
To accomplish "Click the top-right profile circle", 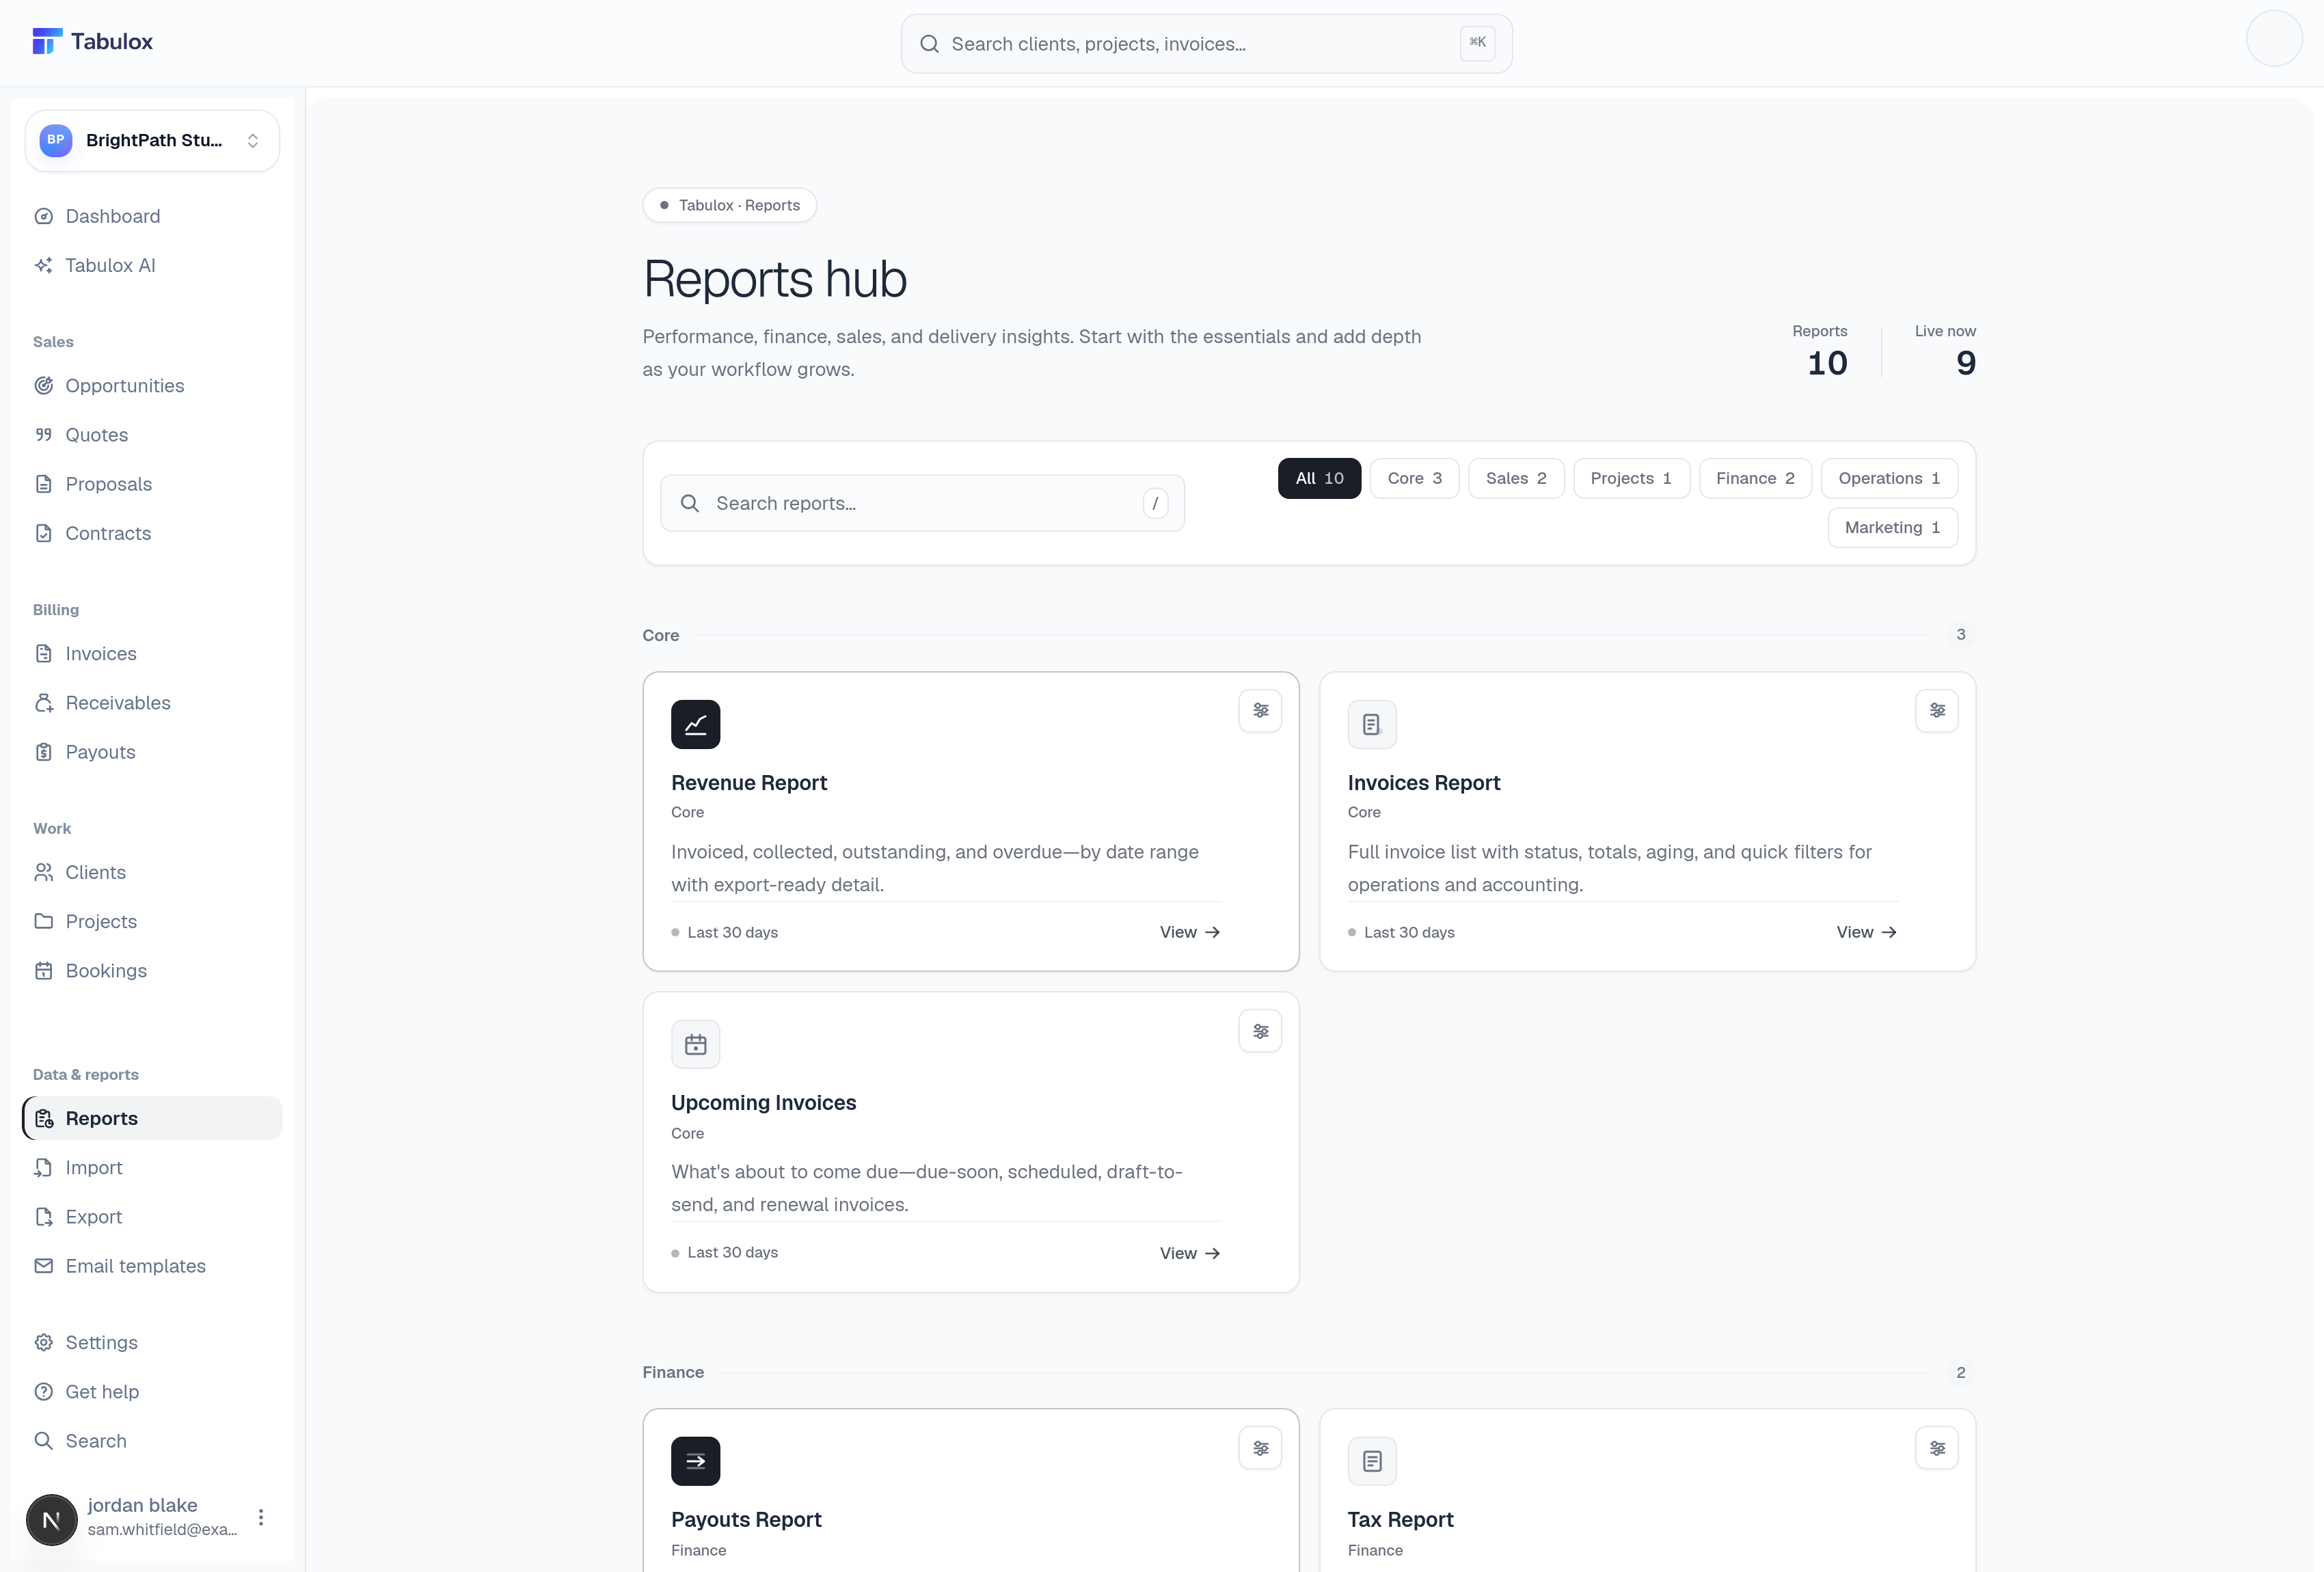I will [x=2274, y=39].
